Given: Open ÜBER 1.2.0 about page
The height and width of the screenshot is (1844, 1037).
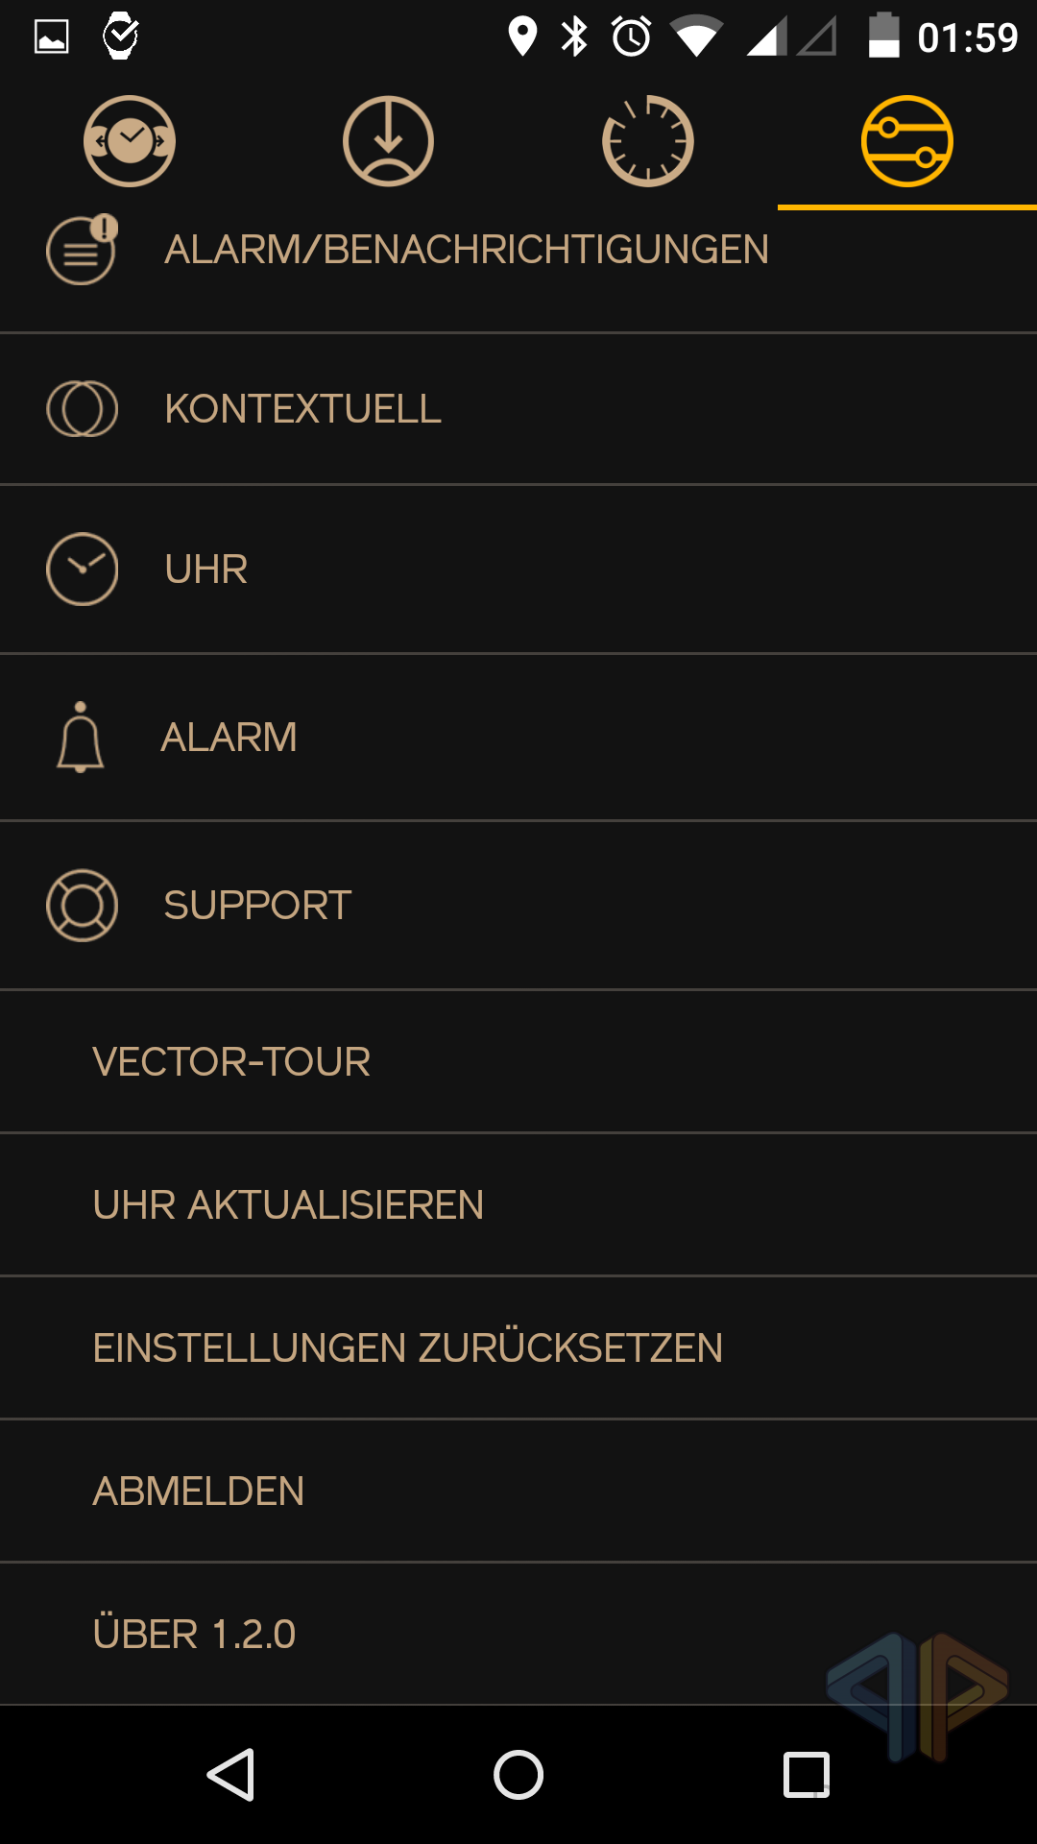Looking at the screenshot, I should tap(194, 1635).
